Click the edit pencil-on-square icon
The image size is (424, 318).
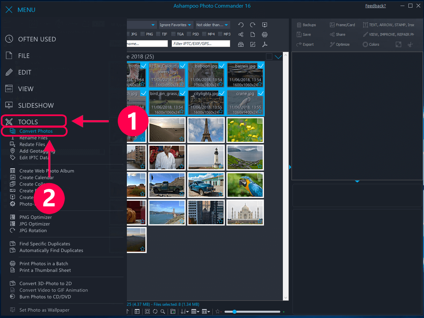coord(253,44)
